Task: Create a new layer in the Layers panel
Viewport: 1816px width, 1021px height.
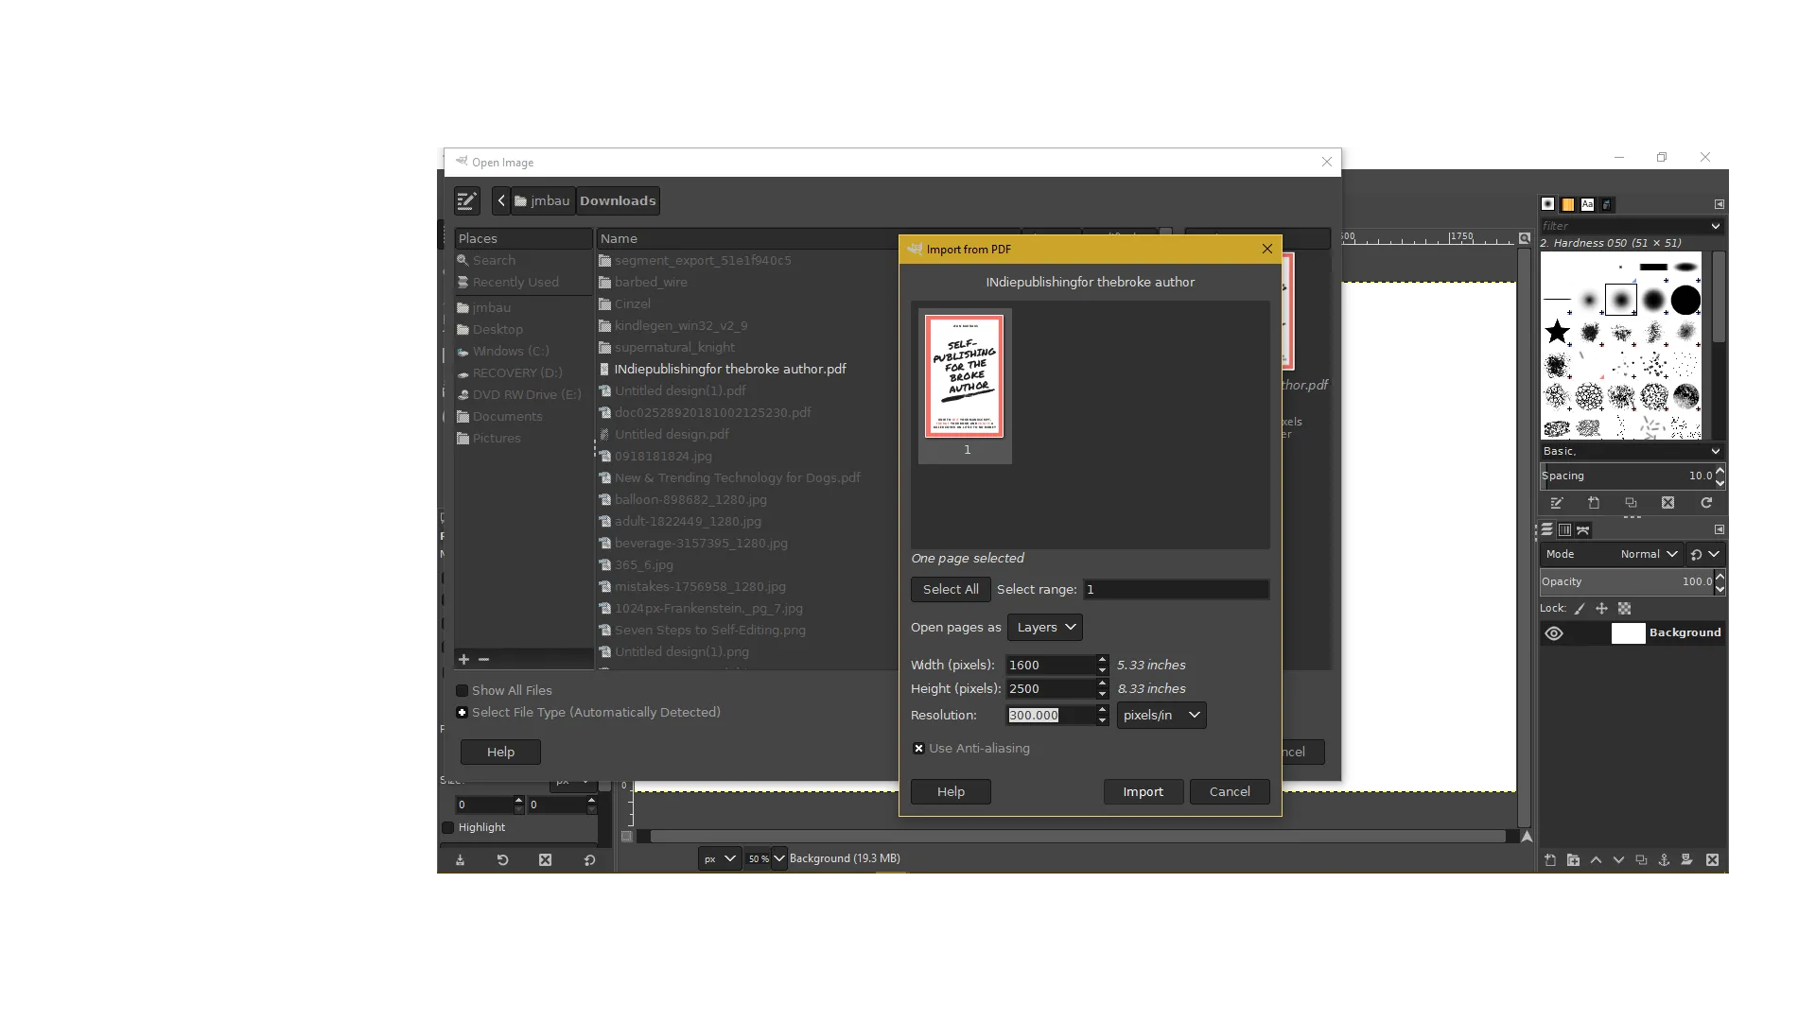Action: coord(1549,860)
